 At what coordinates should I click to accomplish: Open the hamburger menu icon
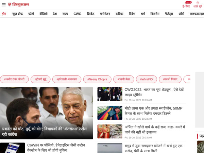point(4,5)
